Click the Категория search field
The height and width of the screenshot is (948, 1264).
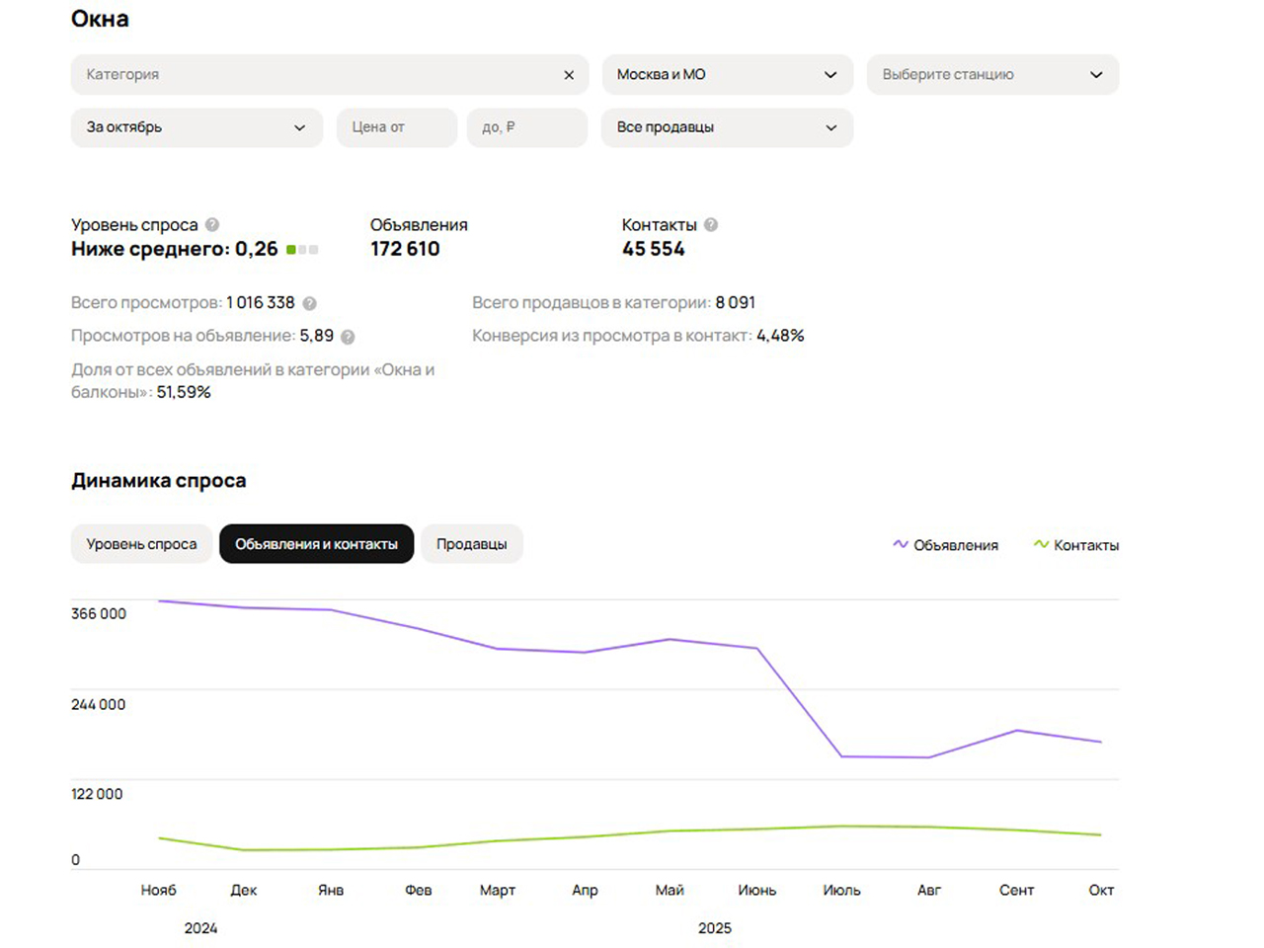point(316,75)
